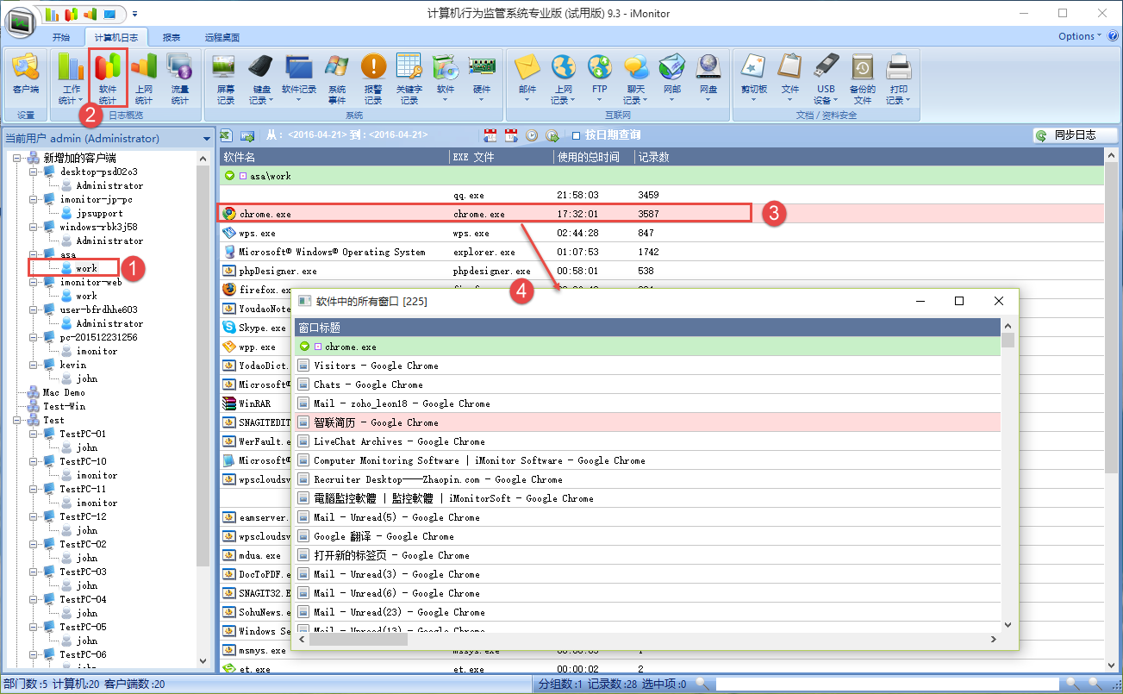Select the phpDesigner.exe software row
Viewport: 1123px width, 694px height.
pyautogui.click(x=662, y=271)
